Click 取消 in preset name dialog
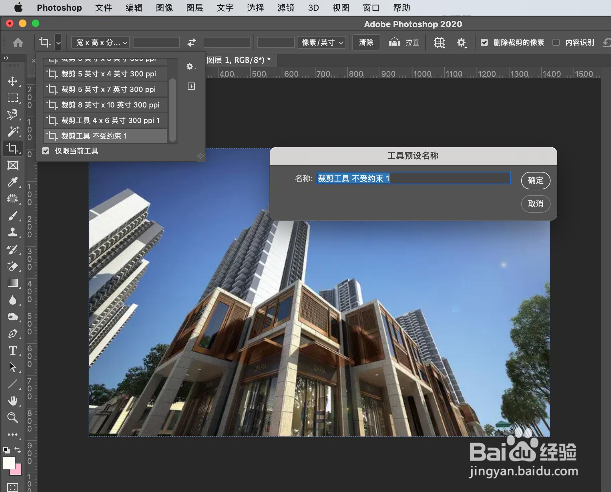611x492 pixels. (x=536, y=204)
